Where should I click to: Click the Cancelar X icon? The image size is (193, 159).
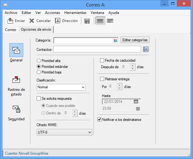[x=32, y=21]
